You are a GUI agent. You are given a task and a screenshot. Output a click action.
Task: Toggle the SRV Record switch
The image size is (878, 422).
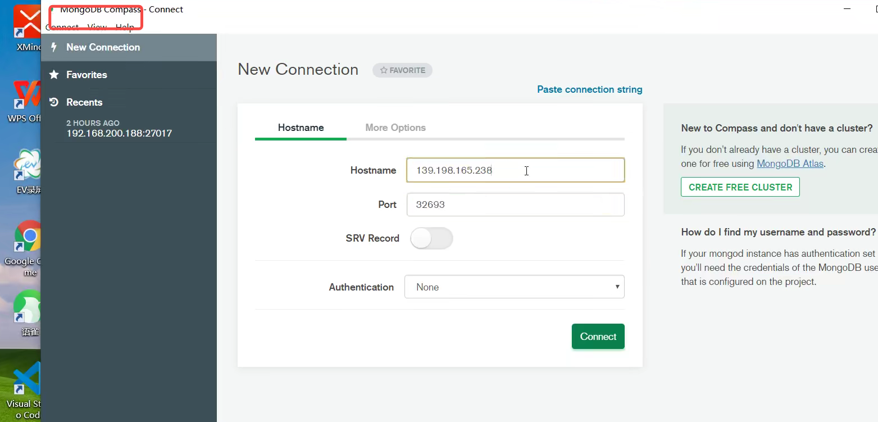point(431,238)
